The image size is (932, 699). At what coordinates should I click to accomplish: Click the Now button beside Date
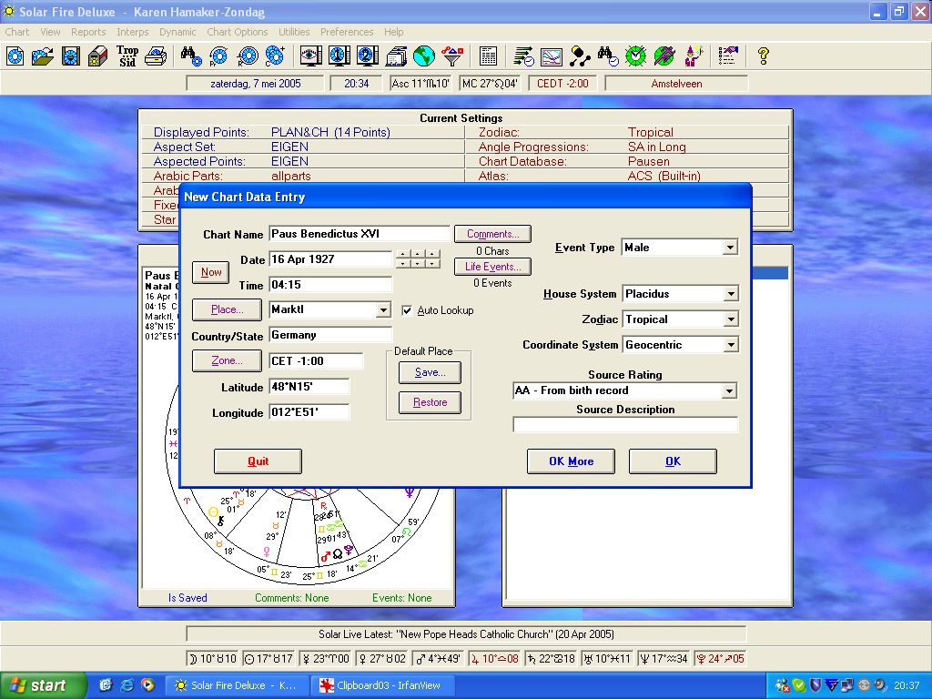click(x=211, y=272)
